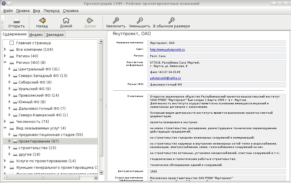
Task: Click folder icon next to Численность (74)
Action: [12, 122]
